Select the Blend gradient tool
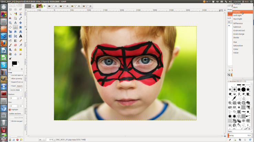The image size is (254, 142). pyautogui.click(x=15, y=41)
